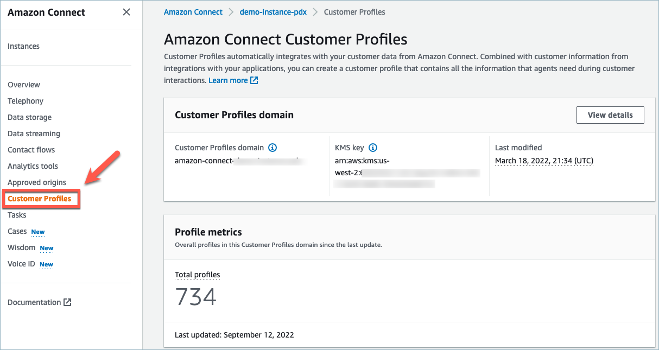Navigate to Contact flows
Screen dimensions: 659x350
coord(31,150)
